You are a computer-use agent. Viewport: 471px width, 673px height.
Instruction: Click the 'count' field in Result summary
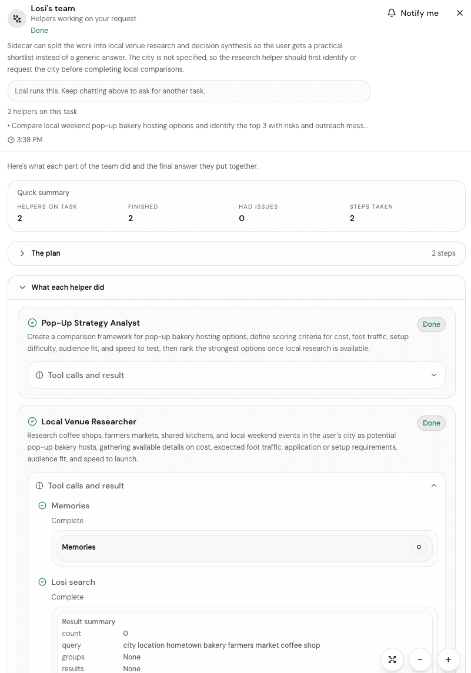click(71, 634)
